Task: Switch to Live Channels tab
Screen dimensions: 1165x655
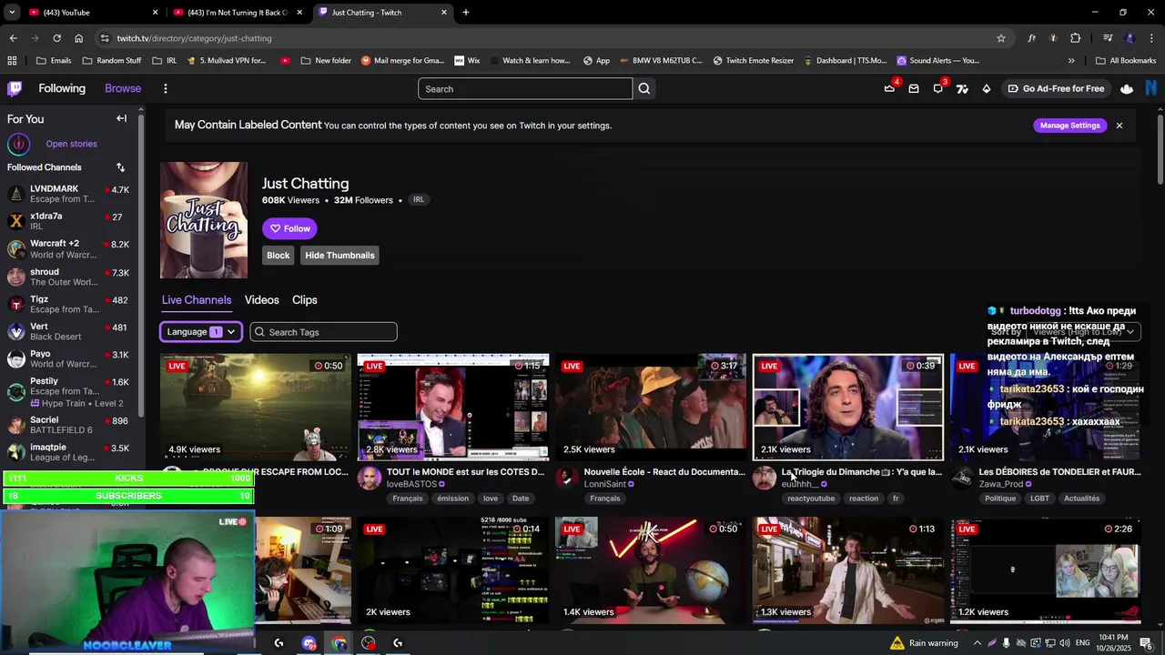Action: tap(197, 300)
